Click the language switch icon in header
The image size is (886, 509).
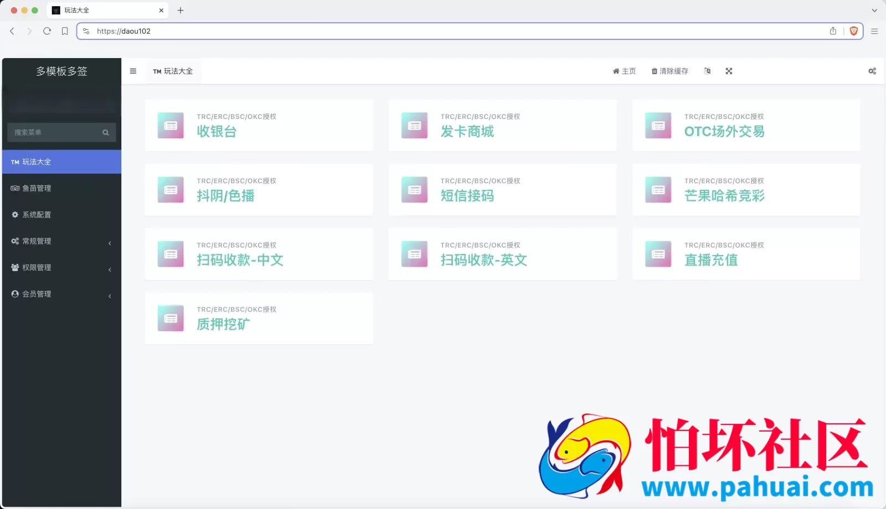pyautogui.click(x=707, y=71)
